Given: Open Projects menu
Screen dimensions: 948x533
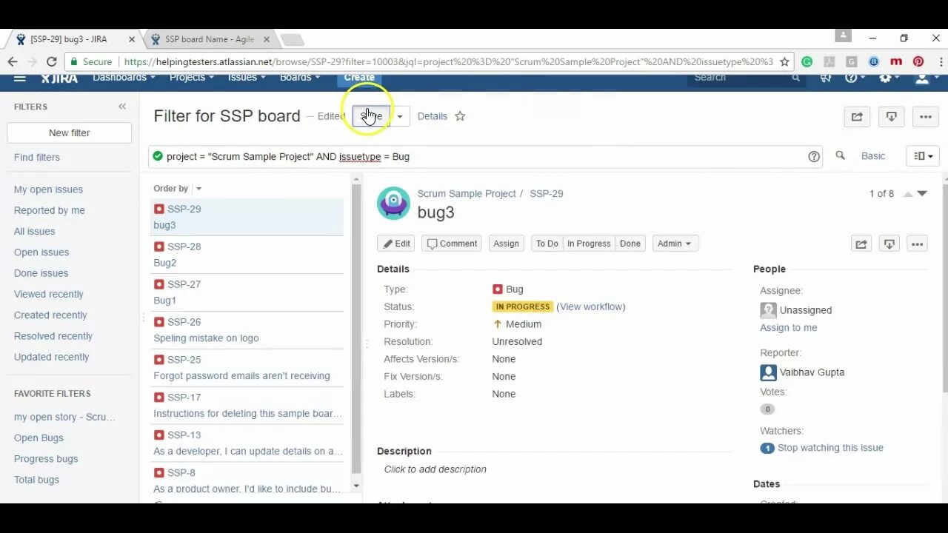Looking at the screenshot, I should [192, 78].
